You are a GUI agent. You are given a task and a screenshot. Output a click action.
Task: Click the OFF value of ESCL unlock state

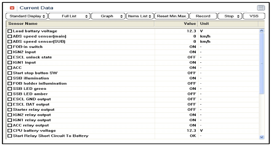pos(192,57)
